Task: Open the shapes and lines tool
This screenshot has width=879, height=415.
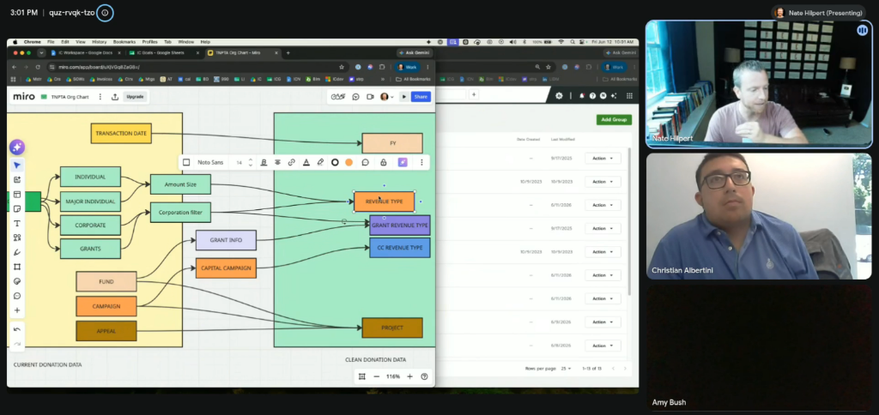Action: (x=17, y=238)
